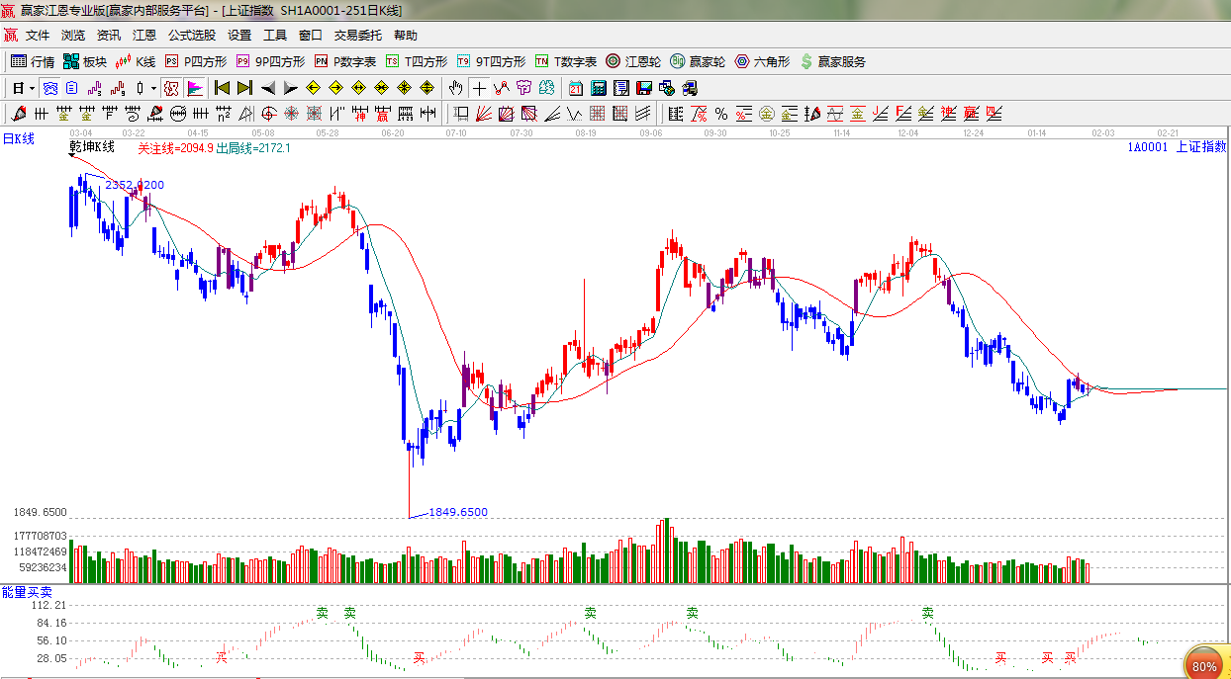
Task: Toggle the 9T四方形 view
Action: pyautogui.click(x=490, y=61)
